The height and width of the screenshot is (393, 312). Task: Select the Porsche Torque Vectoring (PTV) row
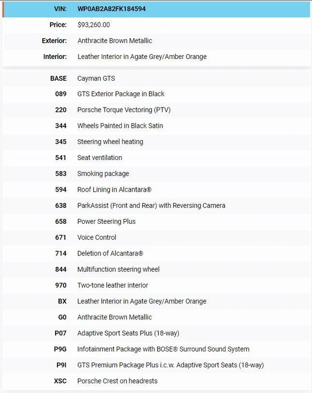click(156, 110)
